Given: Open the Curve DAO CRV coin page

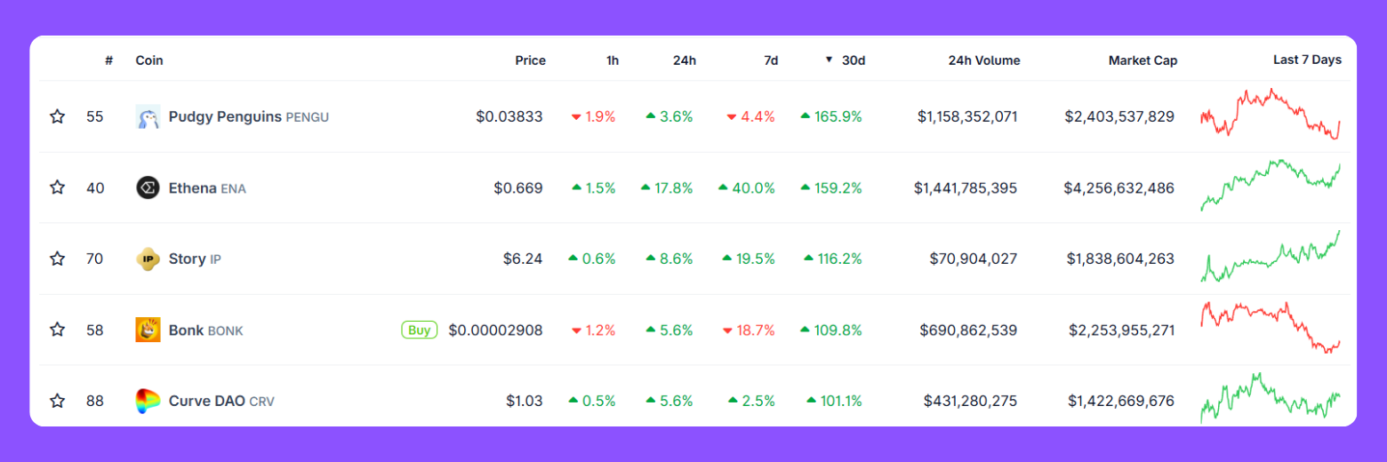Looking at the screenshot, I should [220, 401].
